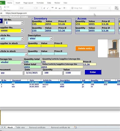Click the Value field containing 1500
Image resolution: width=120 pixels, height=131 pixels.
click(x=72, y=73)
